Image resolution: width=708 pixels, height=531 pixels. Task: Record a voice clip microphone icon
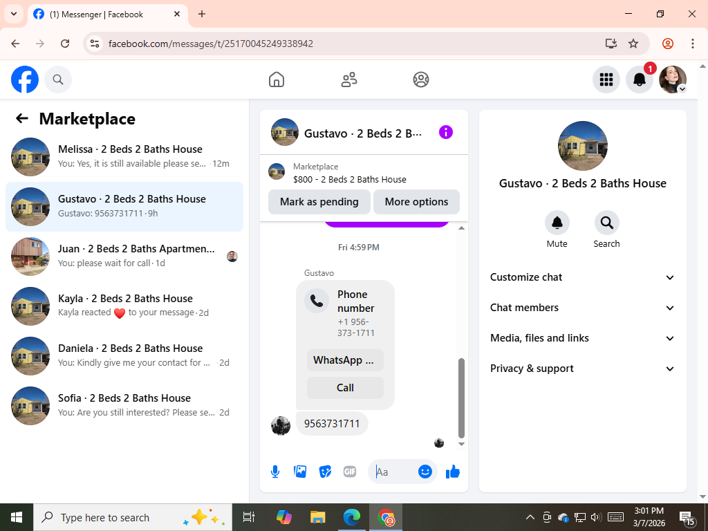pyautogui.click(x=275, y=472)
